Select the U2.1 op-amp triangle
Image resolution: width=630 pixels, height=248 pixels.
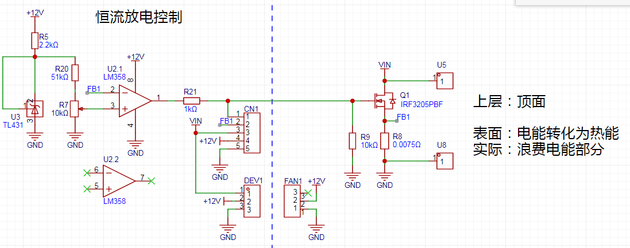pos(135,101)
